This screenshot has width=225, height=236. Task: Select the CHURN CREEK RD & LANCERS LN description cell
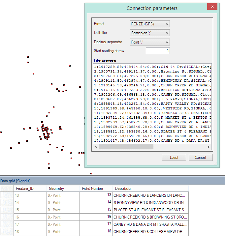click(x=150, y=195)
